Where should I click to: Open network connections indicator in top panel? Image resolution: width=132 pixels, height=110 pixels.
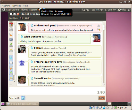click(x=83, y=10)
